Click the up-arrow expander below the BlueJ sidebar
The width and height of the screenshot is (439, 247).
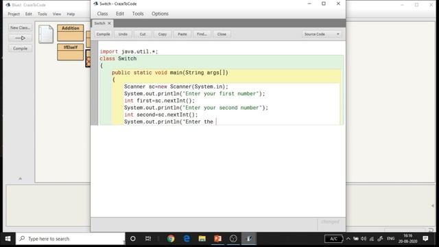20,178
